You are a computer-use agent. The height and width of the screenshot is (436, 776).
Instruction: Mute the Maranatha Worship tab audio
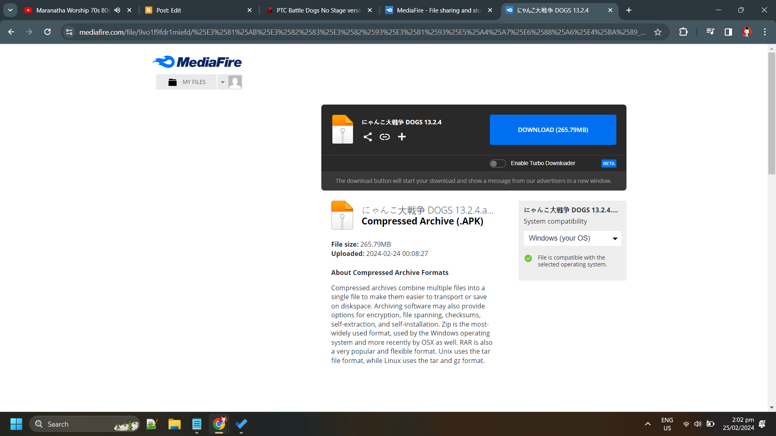pos(117,10)
